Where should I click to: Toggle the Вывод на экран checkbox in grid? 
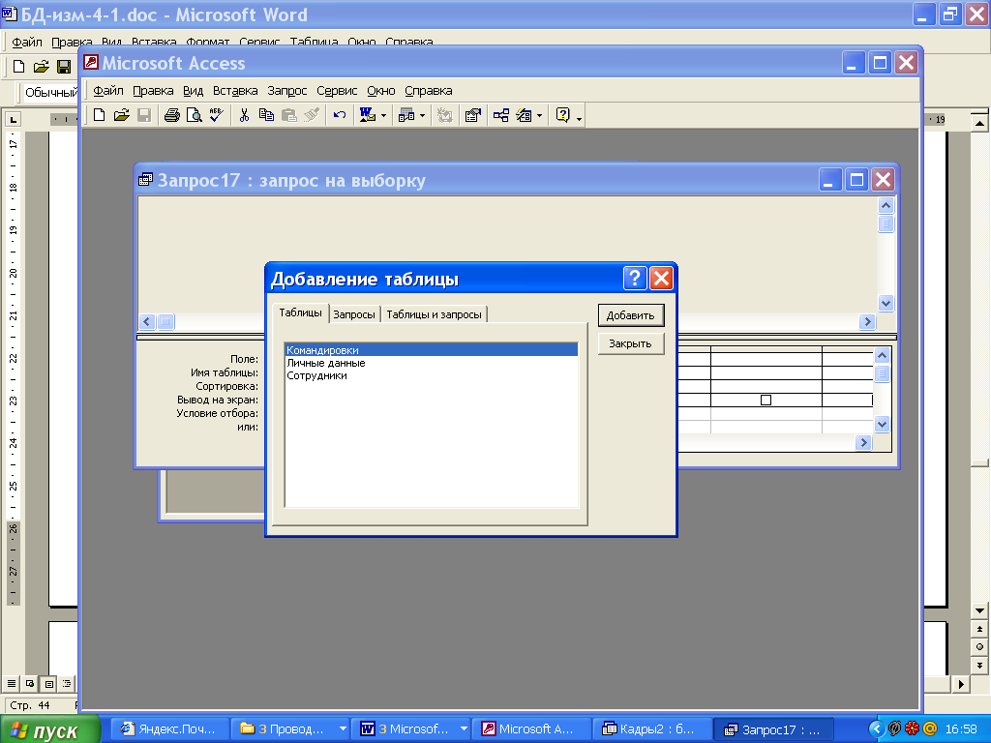(x=766, y=400)
